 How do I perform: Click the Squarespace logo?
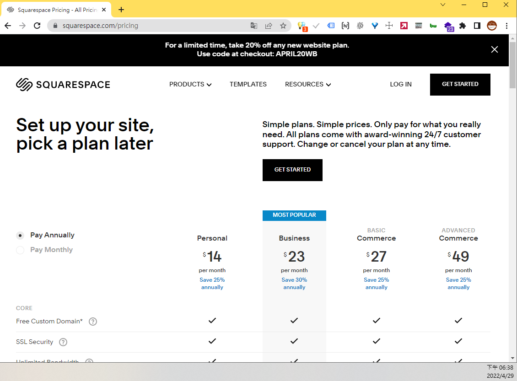point(63,84)
